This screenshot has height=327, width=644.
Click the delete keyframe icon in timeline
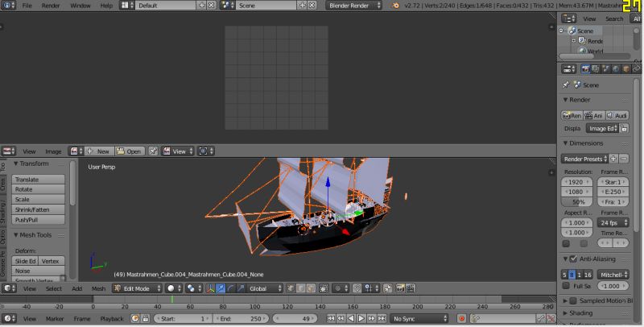(551, 318)
